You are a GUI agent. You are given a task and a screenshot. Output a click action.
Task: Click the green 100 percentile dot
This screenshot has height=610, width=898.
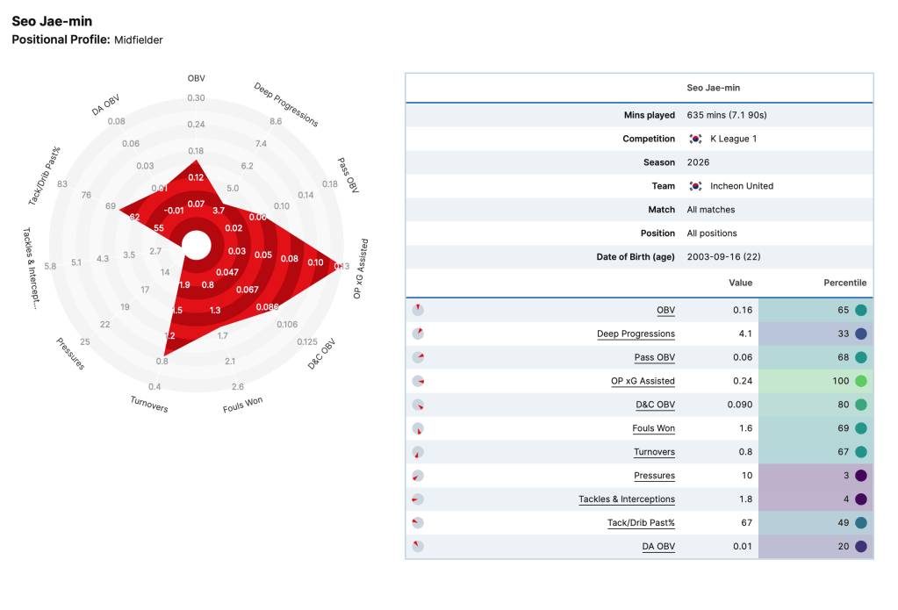click(x=861, y=381)
